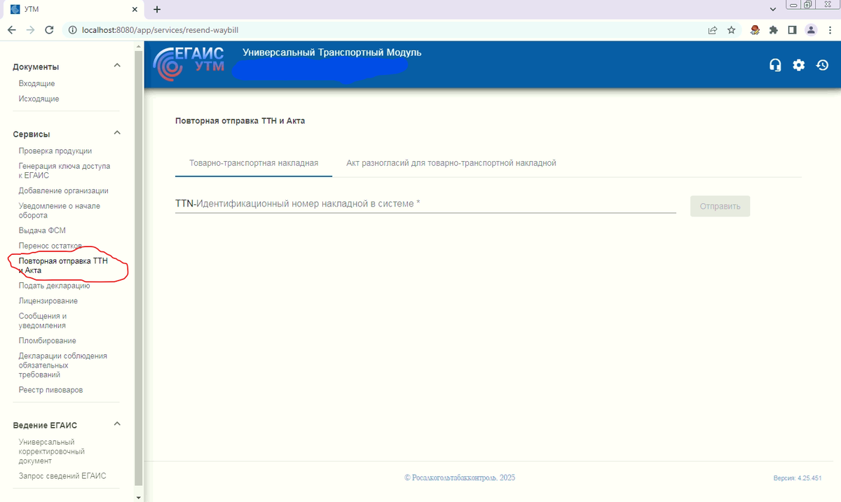Collapse the Сервисы section

[116, 132]
